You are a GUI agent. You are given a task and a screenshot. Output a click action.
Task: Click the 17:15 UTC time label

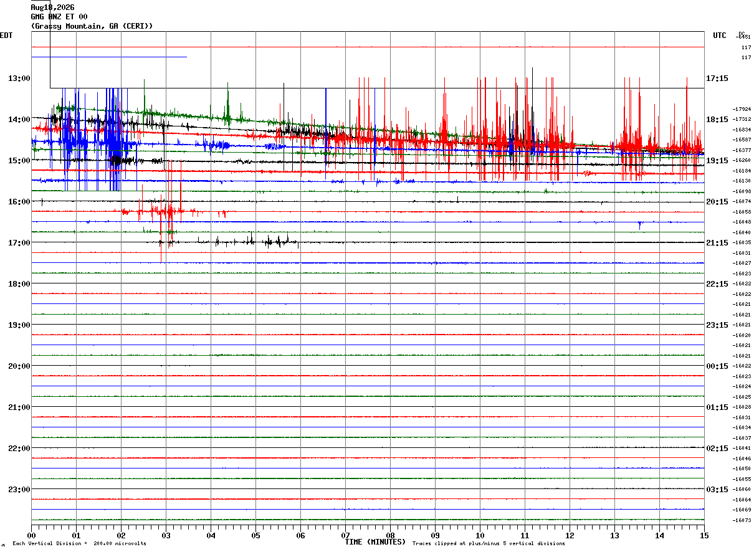[x=717, y=79]
